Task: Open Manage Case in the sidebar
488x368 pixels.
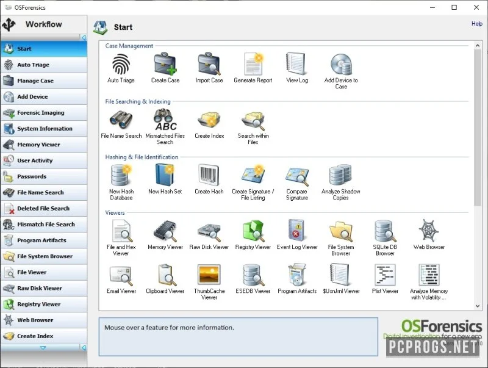Action: (44, 81)
